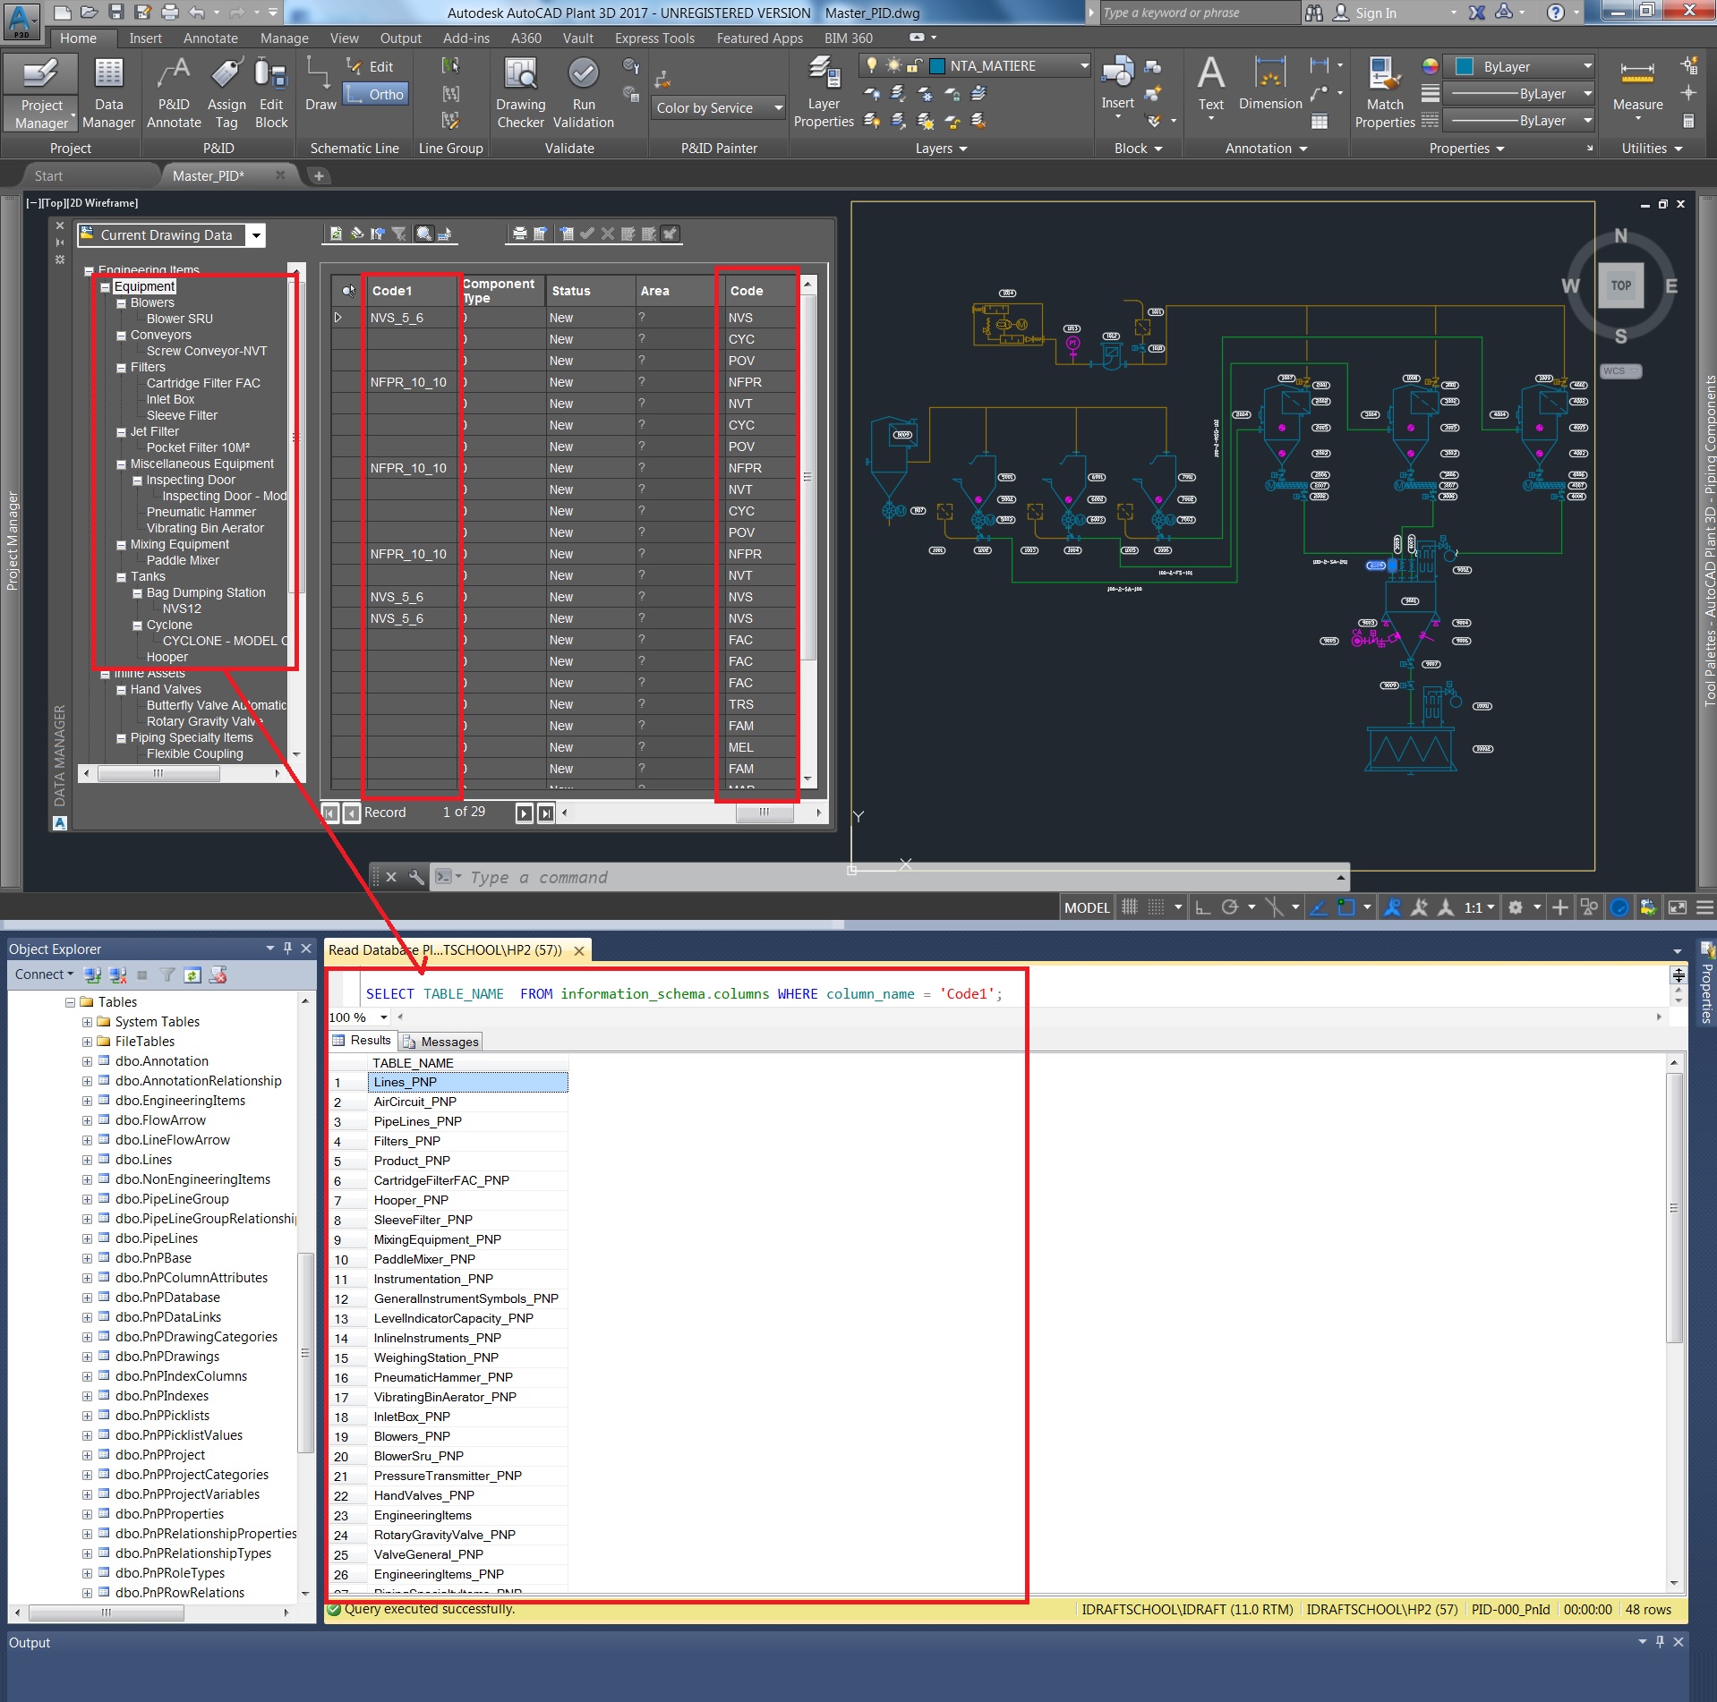The width and height of the screenshot is (1717, 1702).
Task: Click the Match Properties tool
Action: [1384, 93]
